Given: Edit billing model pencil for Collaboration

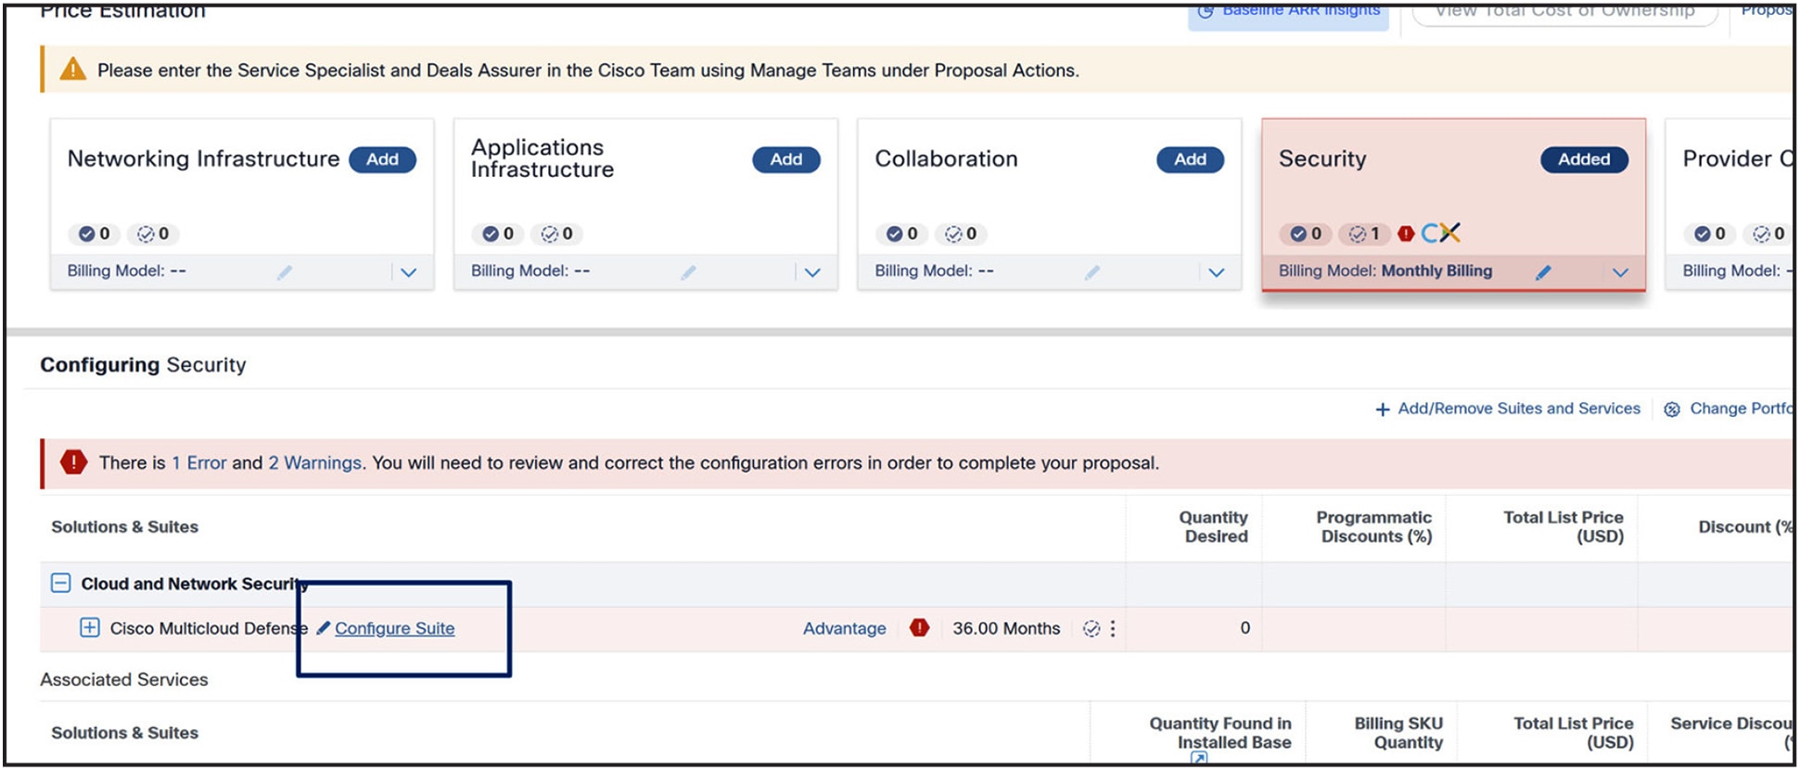Looking at the screenshot, I should 1092,272.
